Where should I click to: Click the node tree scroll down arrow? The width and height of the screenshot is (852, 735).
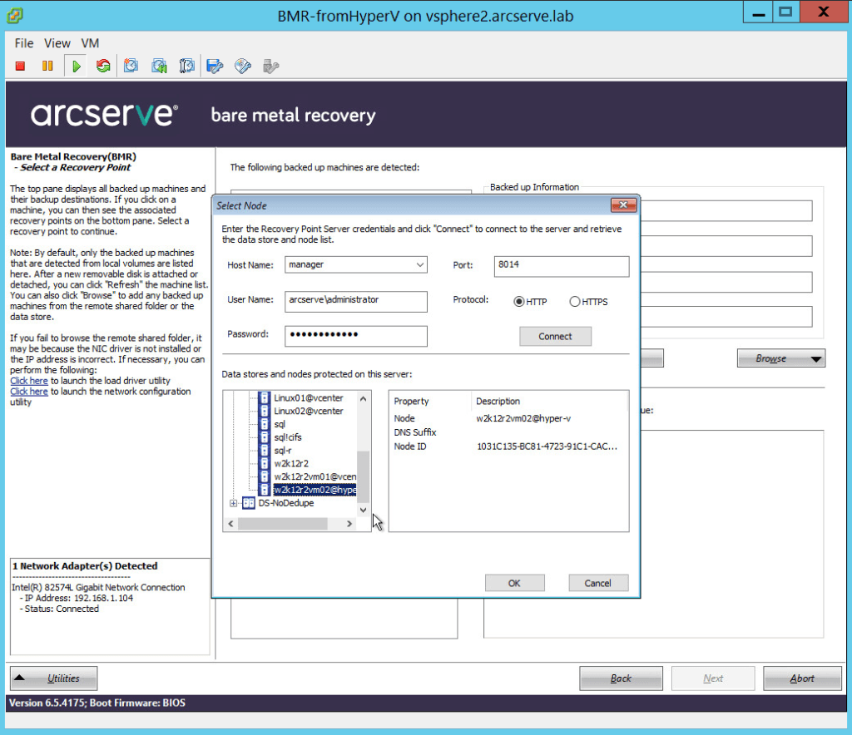point(363,511)
